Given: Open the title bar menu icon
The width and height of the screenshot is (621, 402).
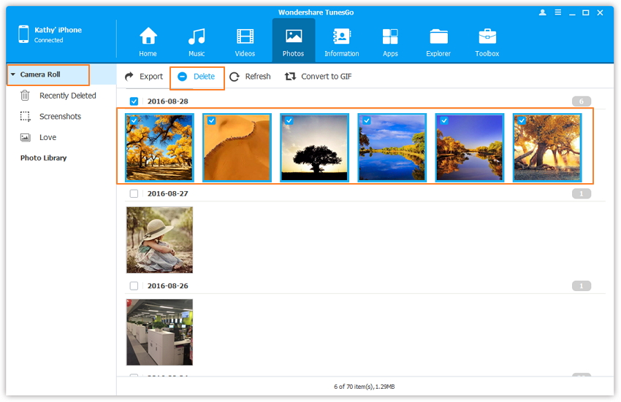Looking at the screenshot, I should (x=557, y=12).
